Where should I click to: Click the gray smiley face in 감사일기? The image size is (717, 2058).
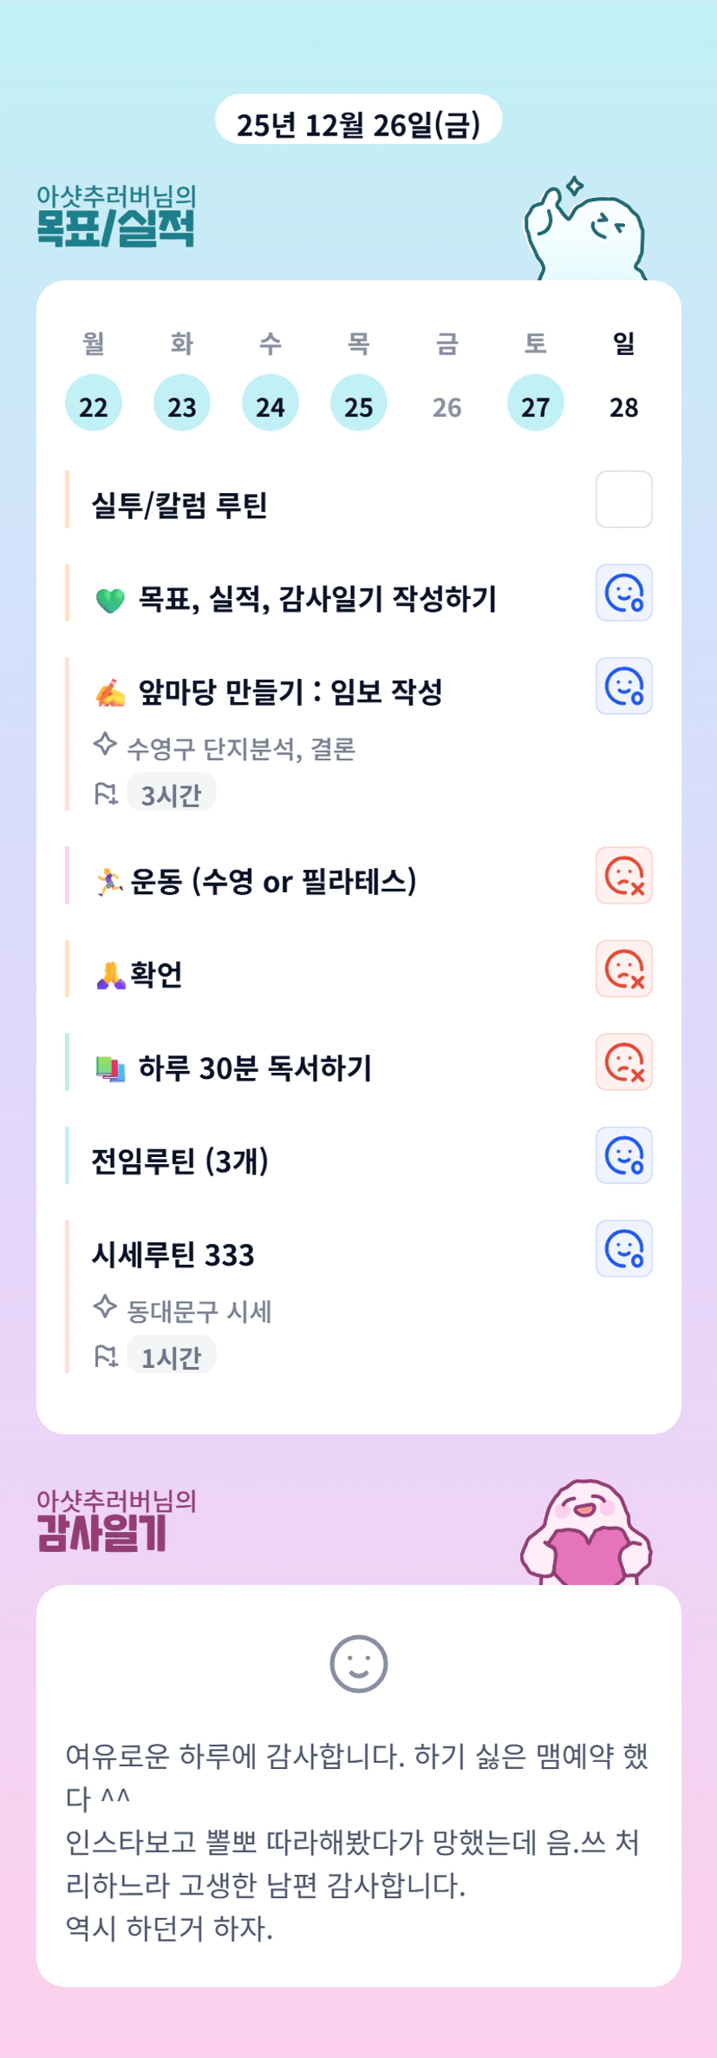tap(358, 1664)
